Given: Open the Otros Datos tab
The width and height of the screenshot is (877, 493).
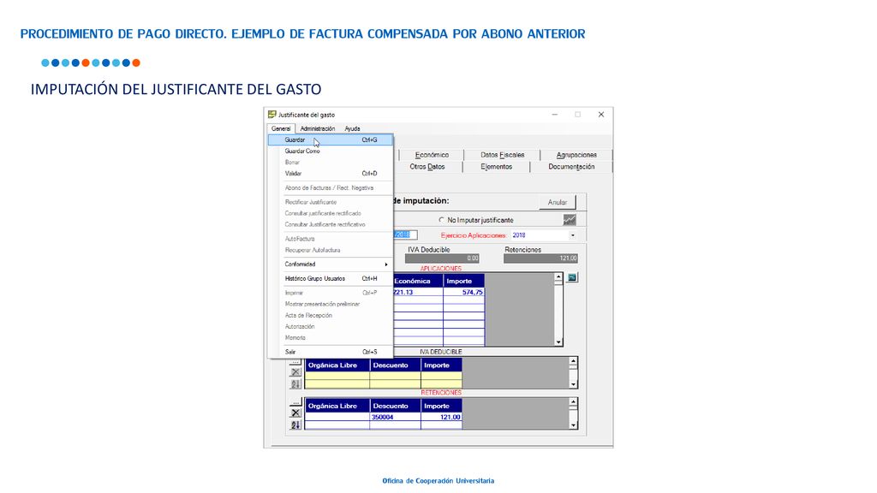Looking at the screenshot, I should coord(427,167).
